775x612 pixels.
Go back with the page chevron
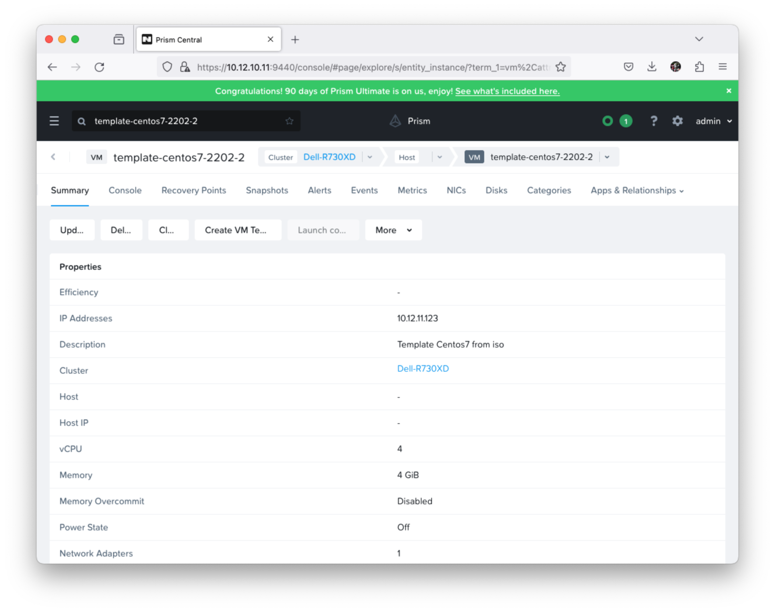[53, 157]
